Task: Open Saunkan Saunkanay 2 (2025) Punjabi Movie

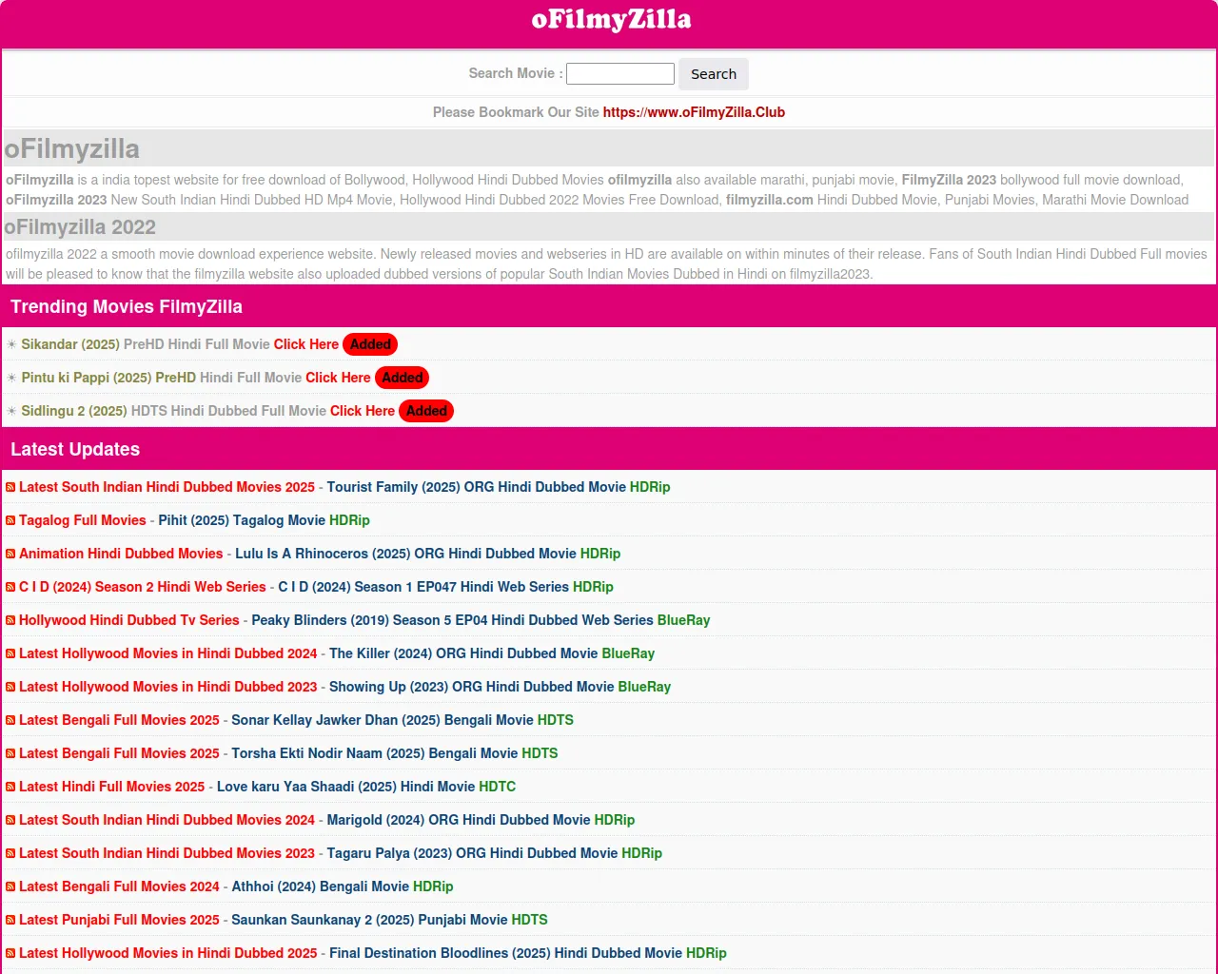Action: click(x=389, y=920)
